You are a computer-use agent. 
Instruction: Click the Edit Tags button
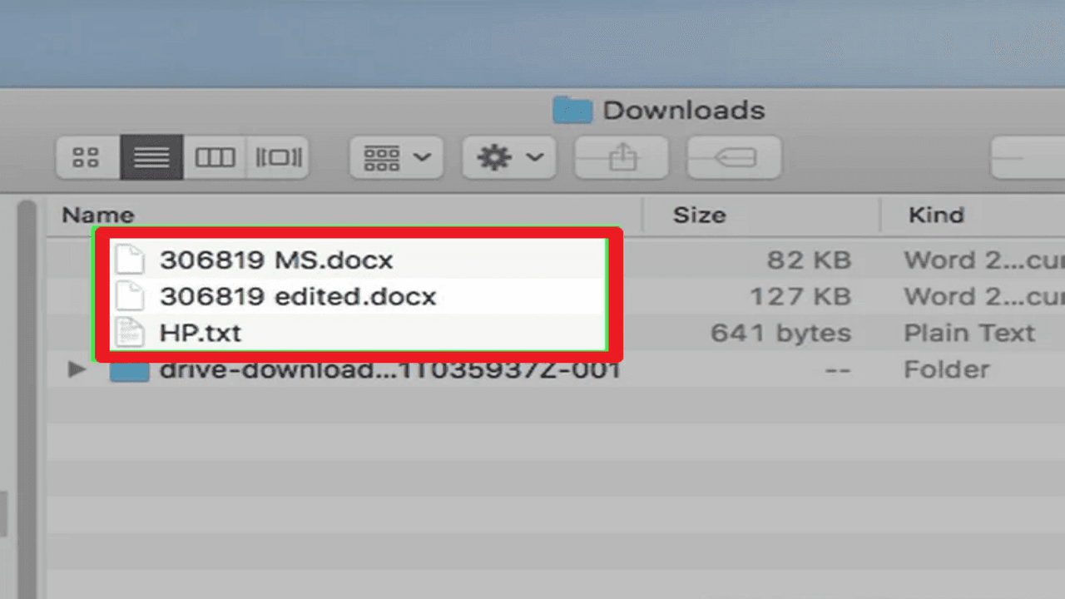[x=734, y=157]
